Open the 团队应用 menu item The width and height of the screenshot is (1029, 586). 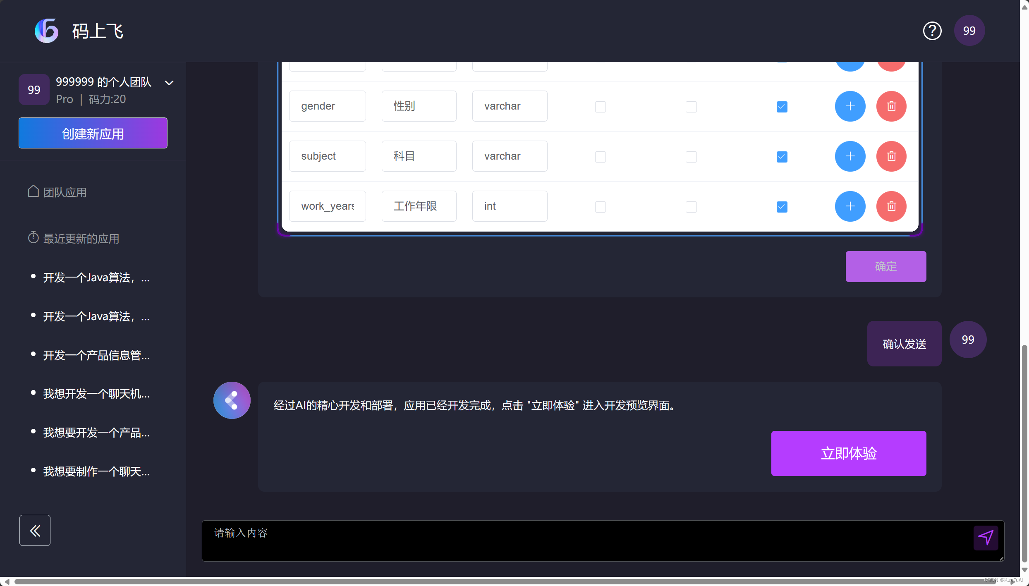[65, 192]
